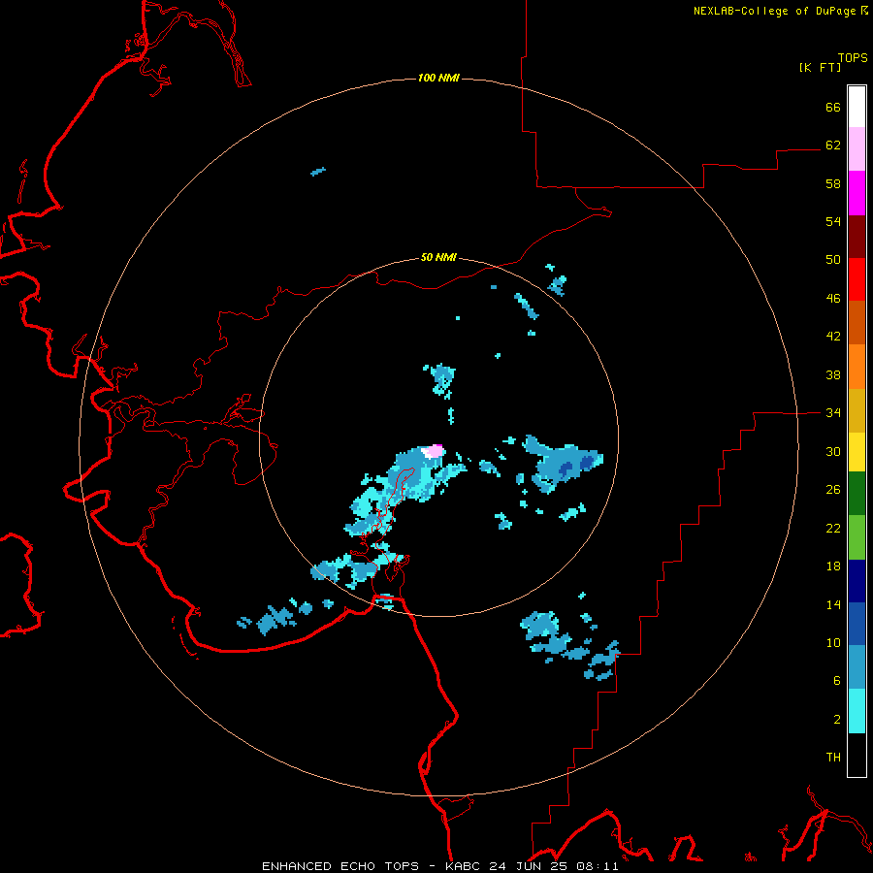Select the "22" legend value
Screen dimensions: 873x873
click(x=833, y=529)
